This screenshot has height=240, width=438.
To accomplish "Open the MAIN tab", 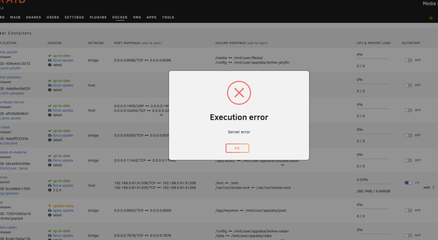I will coord(15,17).
